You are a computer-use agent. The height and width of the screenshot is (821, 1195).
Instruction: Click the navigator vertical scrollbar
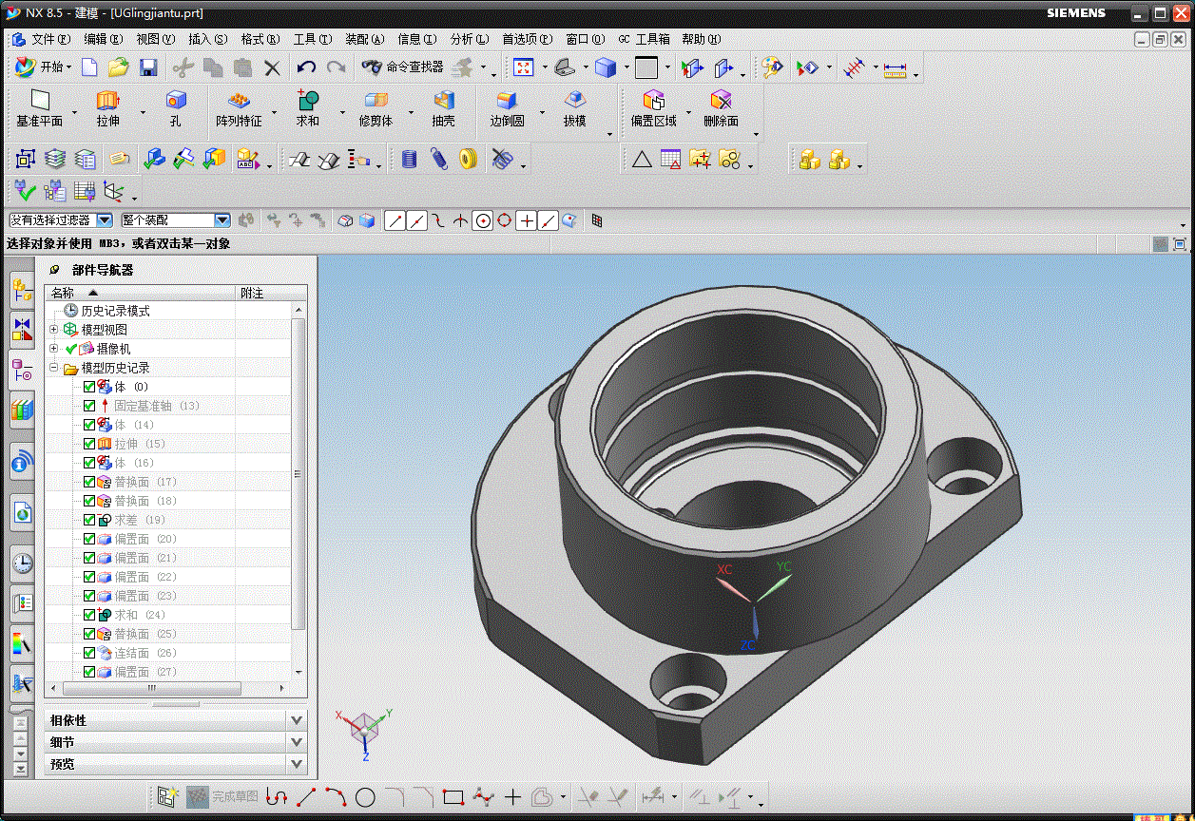pyautogui.click(x=299, y=473)
